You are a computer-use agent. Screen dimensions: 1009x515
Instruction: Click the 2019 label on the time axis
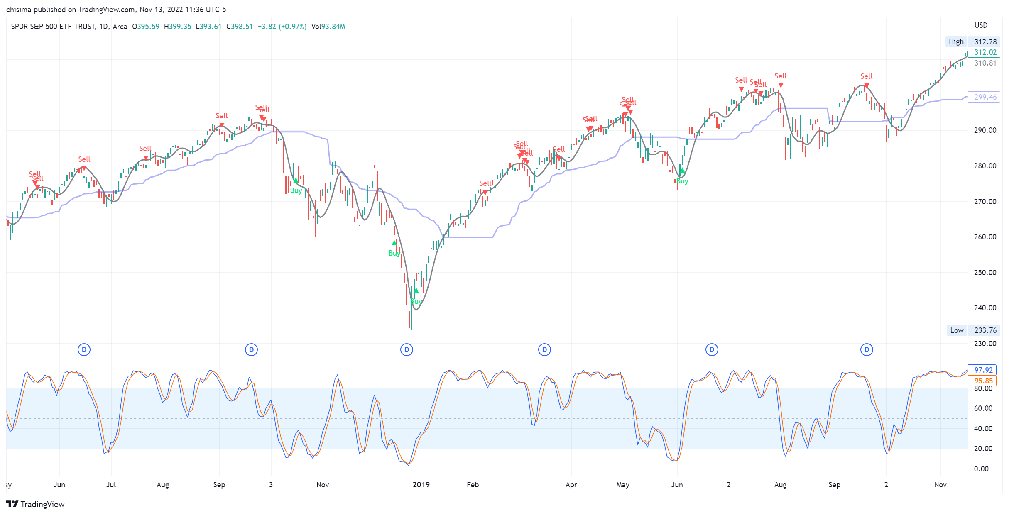coord(421,484)
